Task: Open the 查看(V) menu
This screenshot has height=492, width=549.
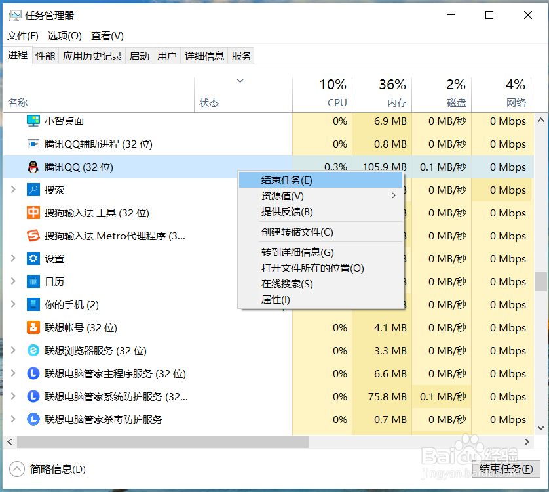Action: click(x=107, y=36)
